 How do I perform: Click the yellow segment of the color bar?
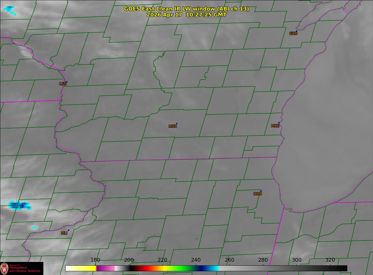[85, 268]
